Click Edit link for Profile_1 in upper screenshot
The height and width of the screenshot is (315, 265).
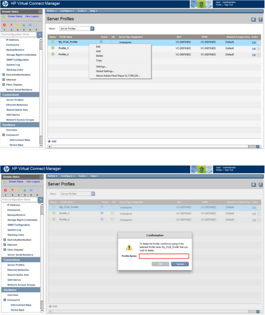pyautogui.click(x=254, y=49)
